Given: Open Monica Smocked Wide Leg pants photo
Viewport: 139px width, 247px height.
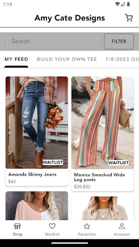Looking at the screenshot, I should 102,123.
